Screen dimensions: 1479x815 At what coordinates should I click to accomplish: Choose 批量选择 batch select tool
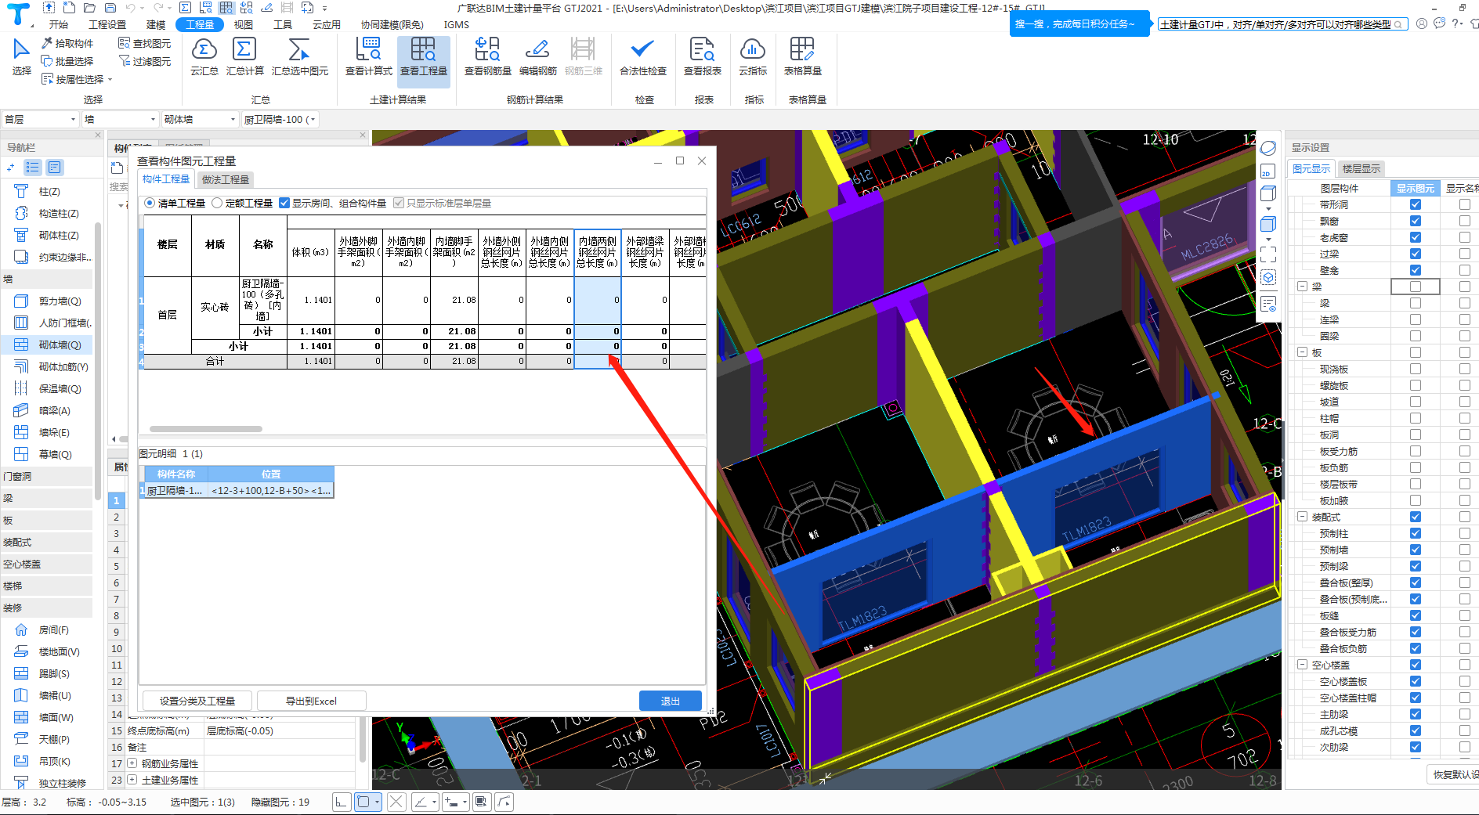[67, 61]
